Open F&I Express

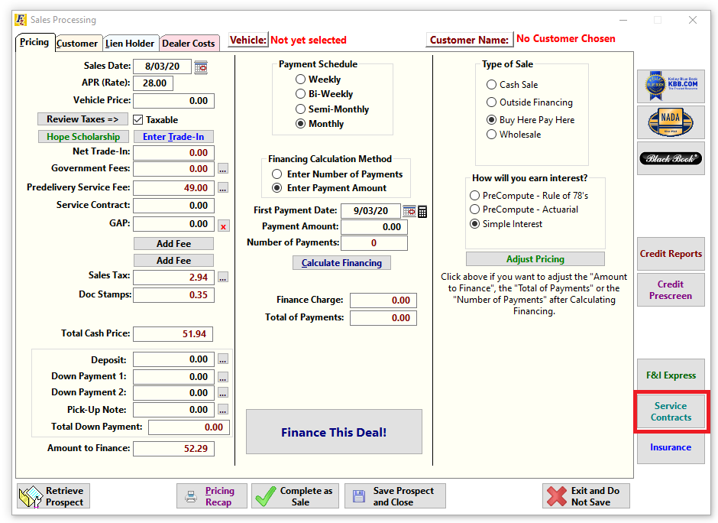671,375
